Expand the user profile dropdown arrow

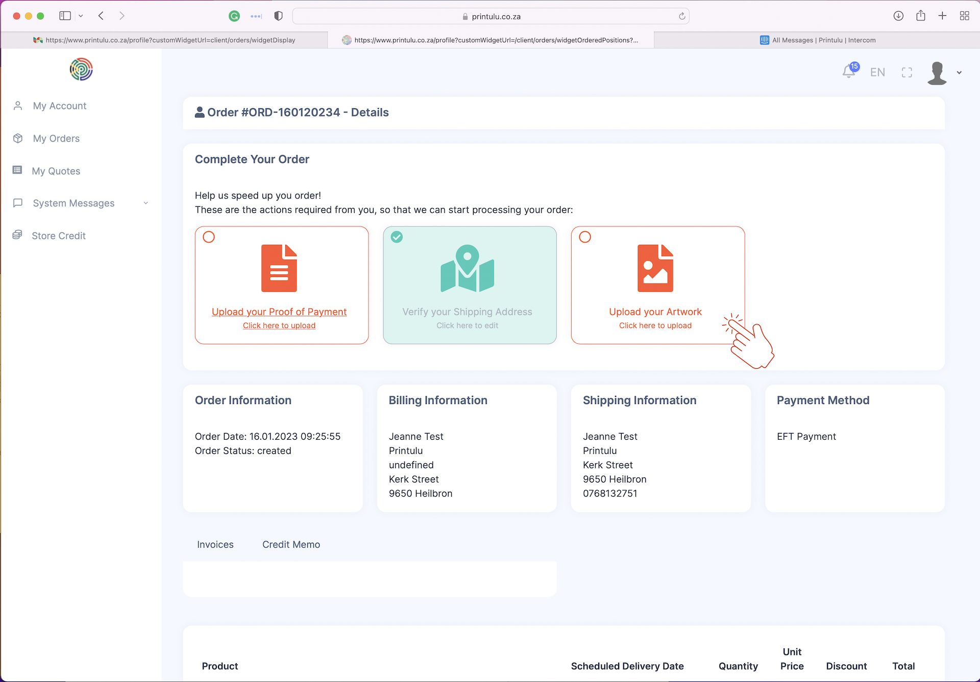click(959, 73)
